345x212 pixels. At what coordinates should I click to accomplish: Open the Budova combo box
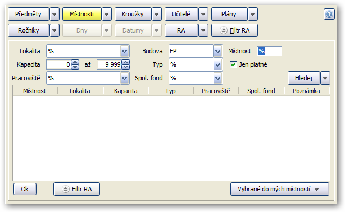pos(196,51)
